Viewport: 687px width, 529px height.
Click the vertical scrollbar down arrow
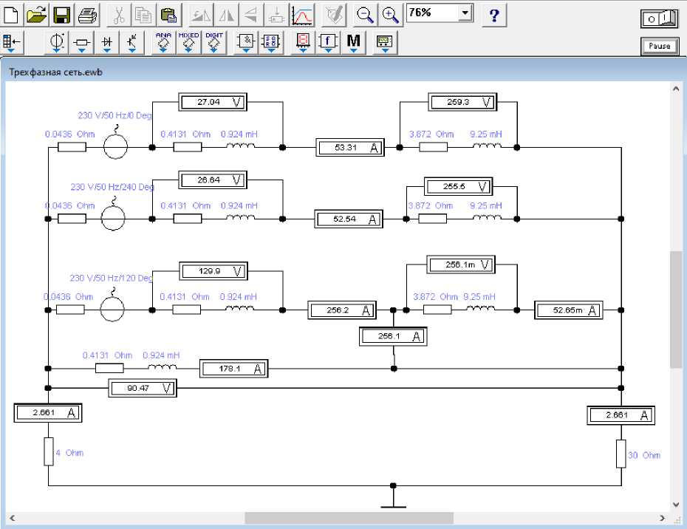(x=676, y=505)
